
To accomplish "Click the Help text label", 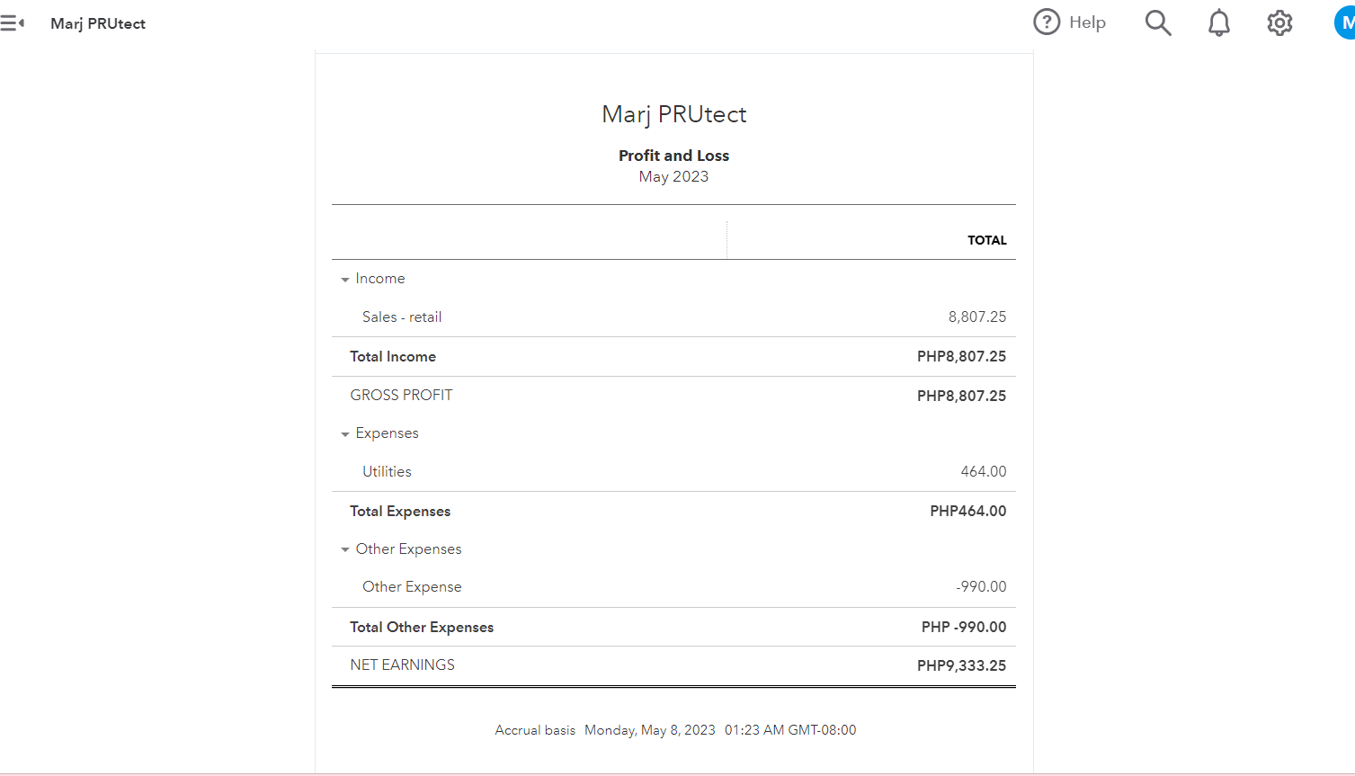I will pos(1087,22).
